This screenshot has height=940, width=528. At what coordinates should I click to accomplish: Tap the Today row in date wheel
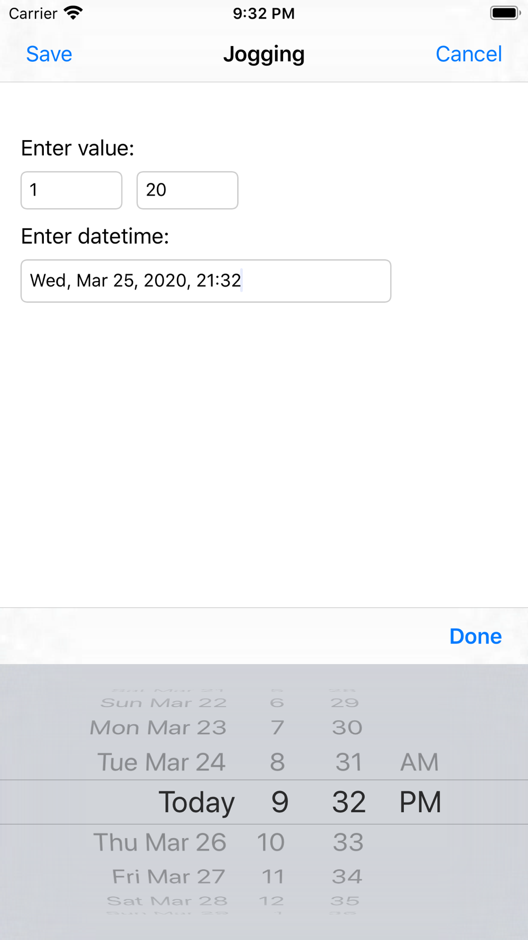[x=196, y=802]
